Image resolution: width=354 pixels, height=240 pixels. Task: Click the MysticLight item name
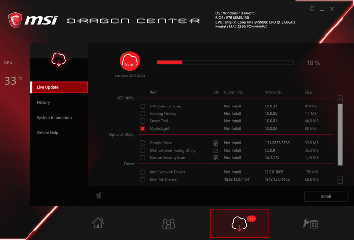(160, 128)
